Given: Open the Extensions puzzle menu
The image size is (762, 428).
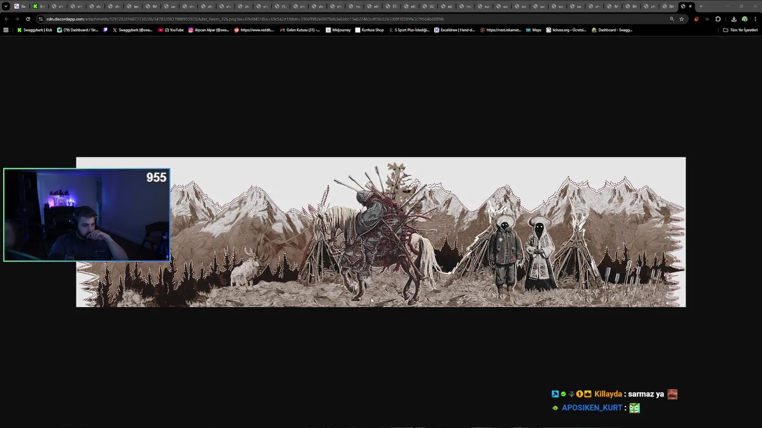Looking at the screenshot, I should (718, 19).
